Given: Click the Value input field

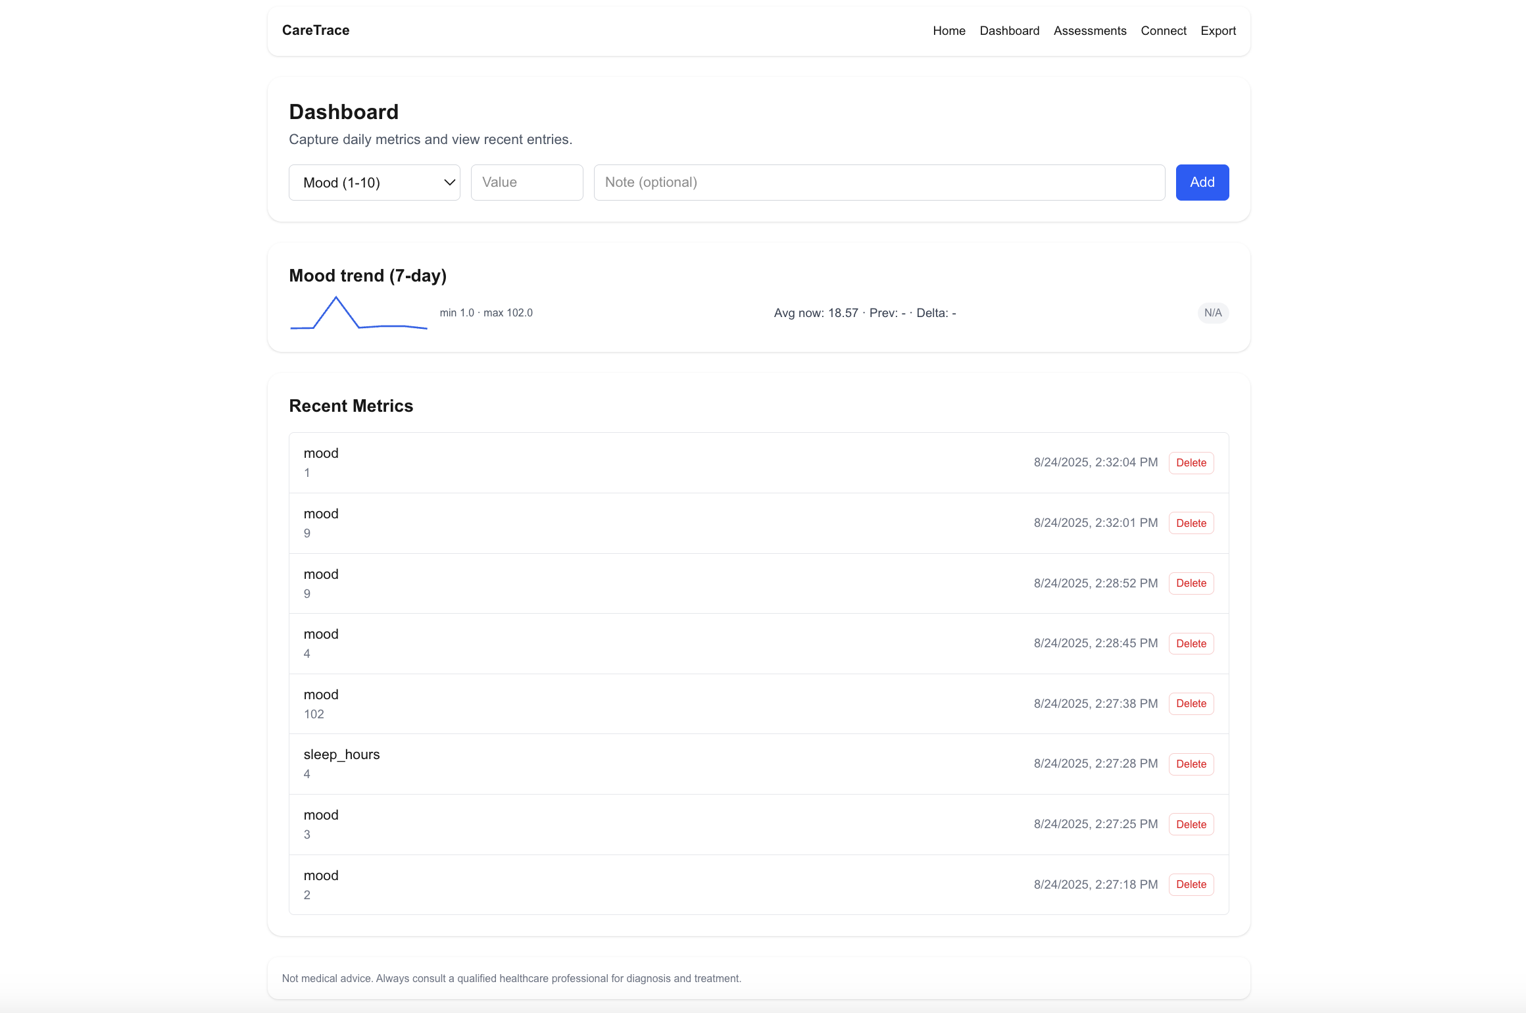Looking at the screenshot, I should point(526,182).
